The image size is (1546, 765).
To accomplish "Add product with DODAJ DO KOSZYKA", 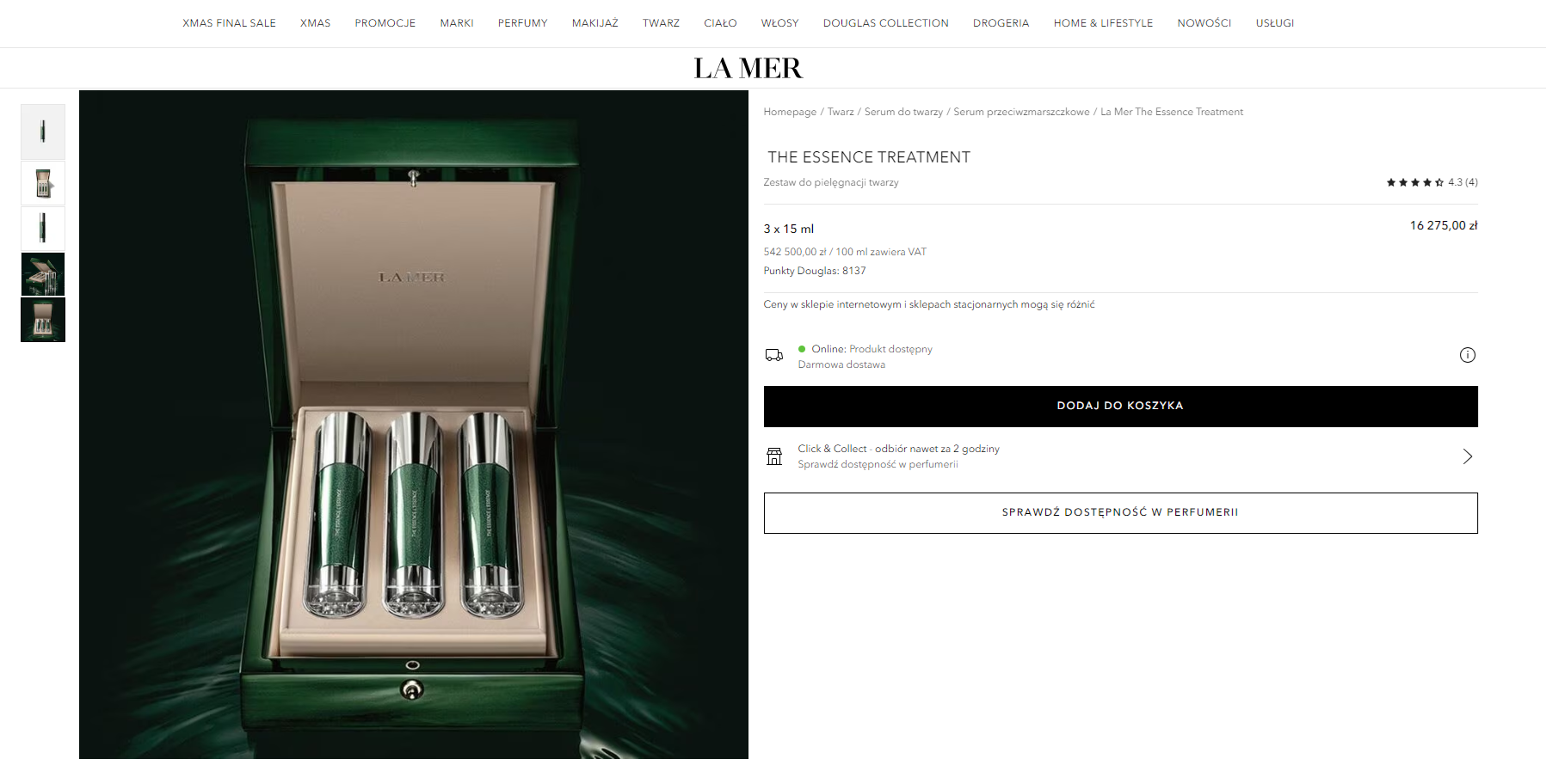I will 1120,407.
